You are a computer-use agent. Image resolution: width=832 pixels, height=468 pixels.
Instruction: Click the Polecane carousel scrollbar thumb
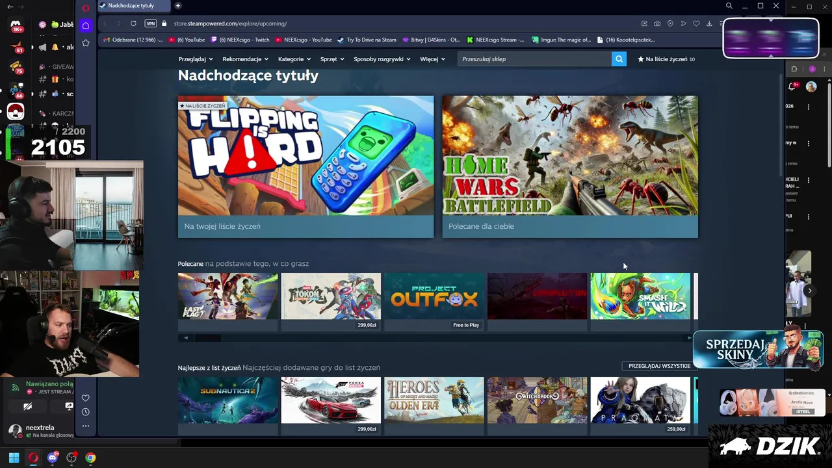coord(208,337)
